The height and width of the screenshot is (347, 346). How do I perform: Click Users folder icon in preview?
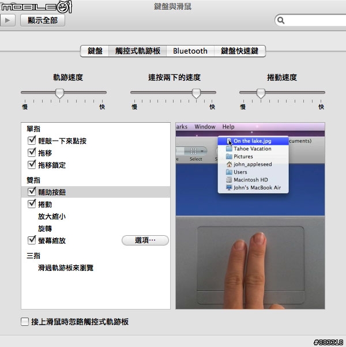point(229,172)
